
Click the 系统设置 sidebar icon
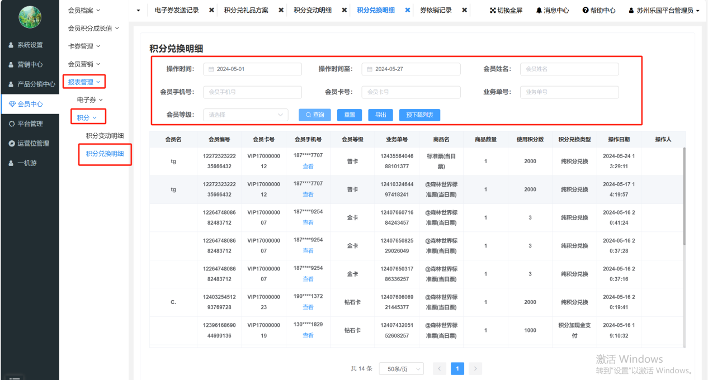pos(11,45)
